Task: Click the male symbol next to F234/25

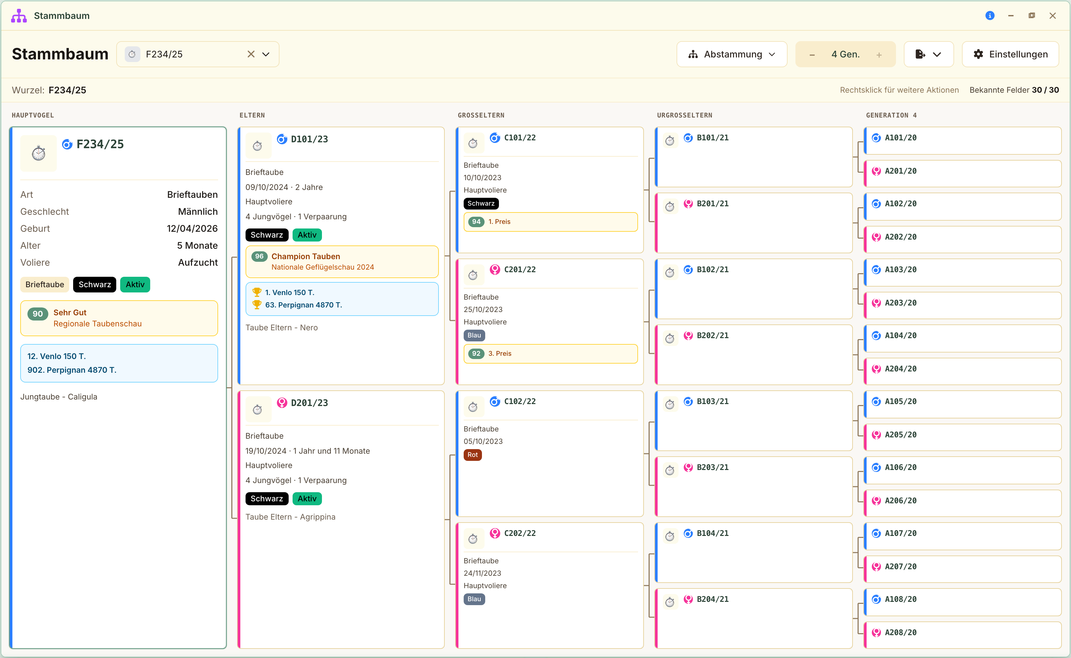Action: tap(67, 144)
